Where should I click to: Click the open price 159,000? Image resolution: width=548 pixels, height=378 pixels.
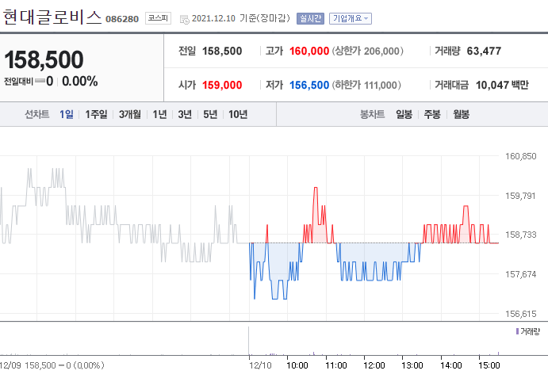(222, 85)
